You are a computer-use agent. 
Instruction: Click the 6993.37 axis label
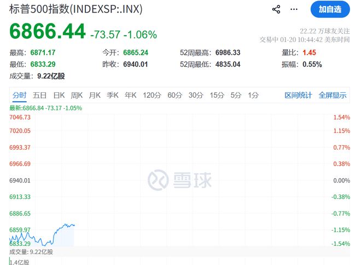click(20, 148)
